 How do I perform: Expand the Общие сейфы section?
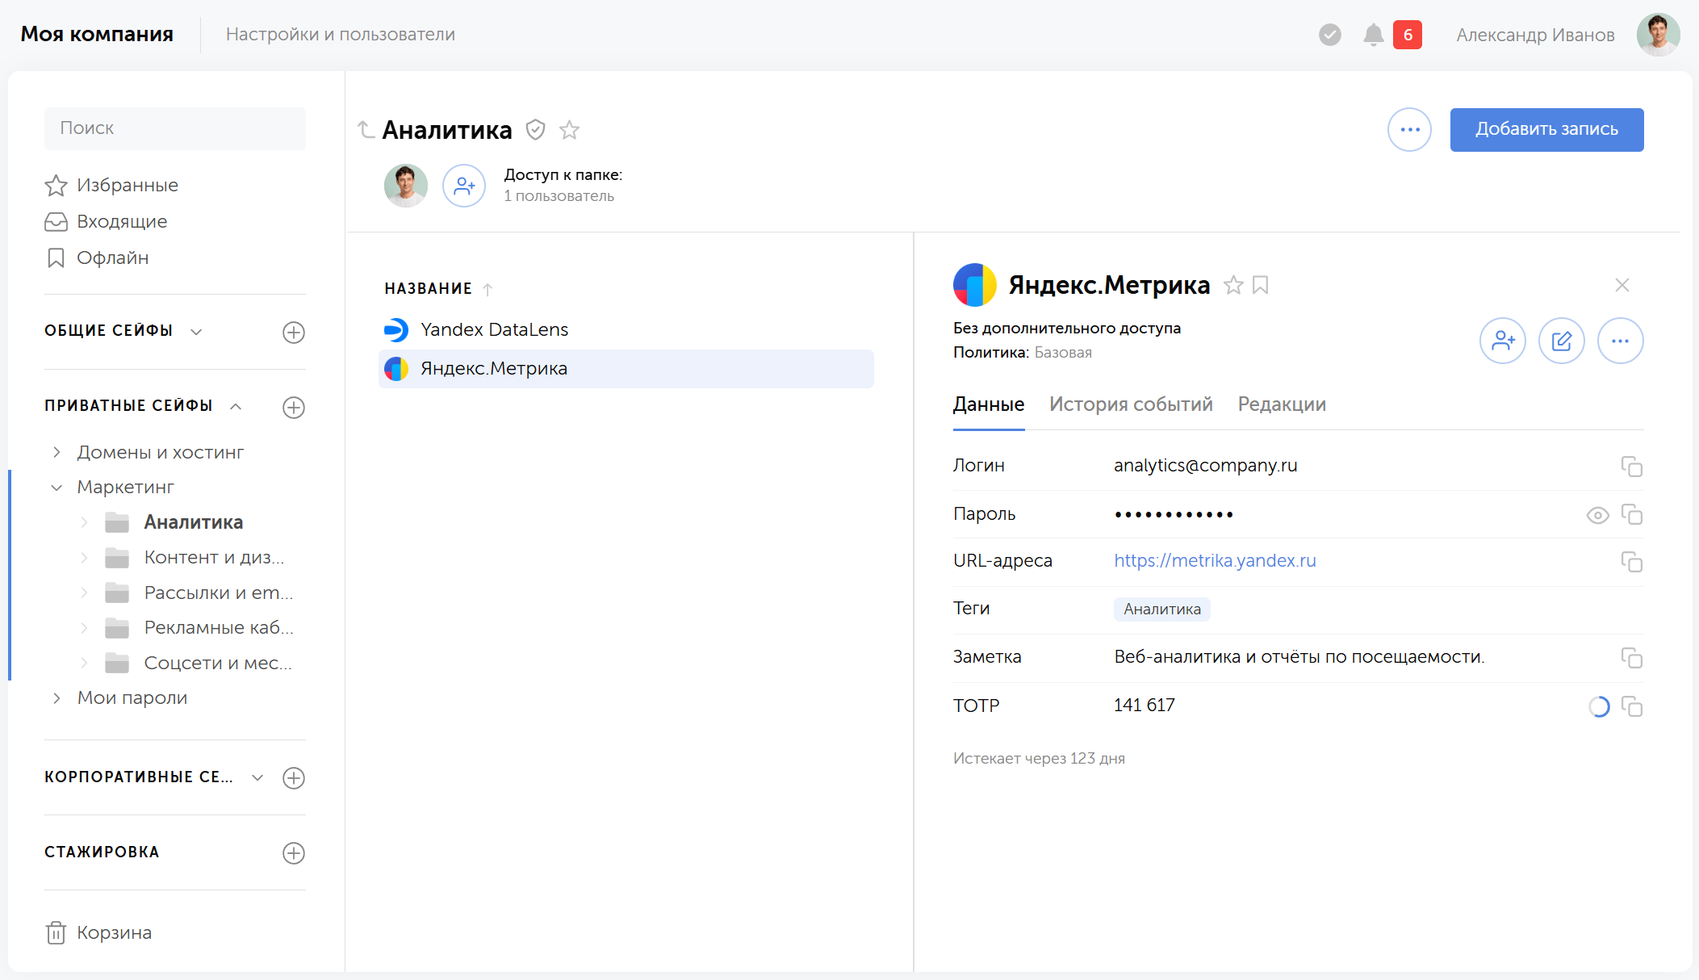[x=196, y=332]
